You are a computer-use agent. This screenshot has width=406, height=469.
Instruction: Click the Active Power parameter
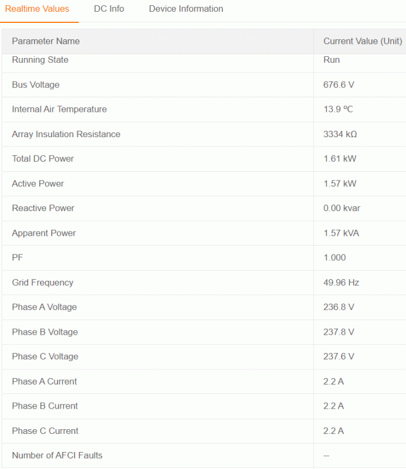coord(38,183)
